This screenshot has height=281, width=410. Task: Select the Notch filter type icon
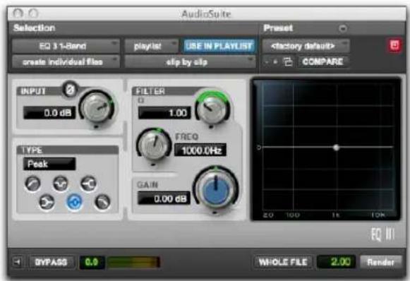tap(61, 184)
